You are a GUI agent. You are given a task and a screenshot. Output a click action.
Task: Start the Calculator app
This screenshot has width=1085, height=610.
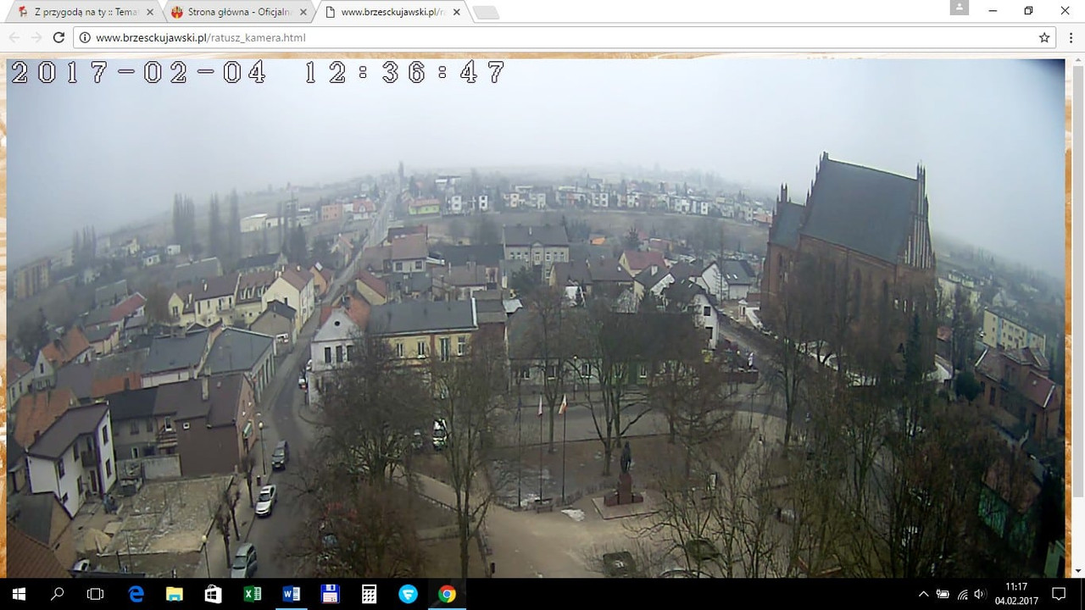[x=369, y=594]
